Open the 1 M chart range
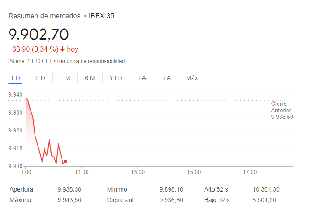This screenshot has height=209, width=309. click(65, 78)
